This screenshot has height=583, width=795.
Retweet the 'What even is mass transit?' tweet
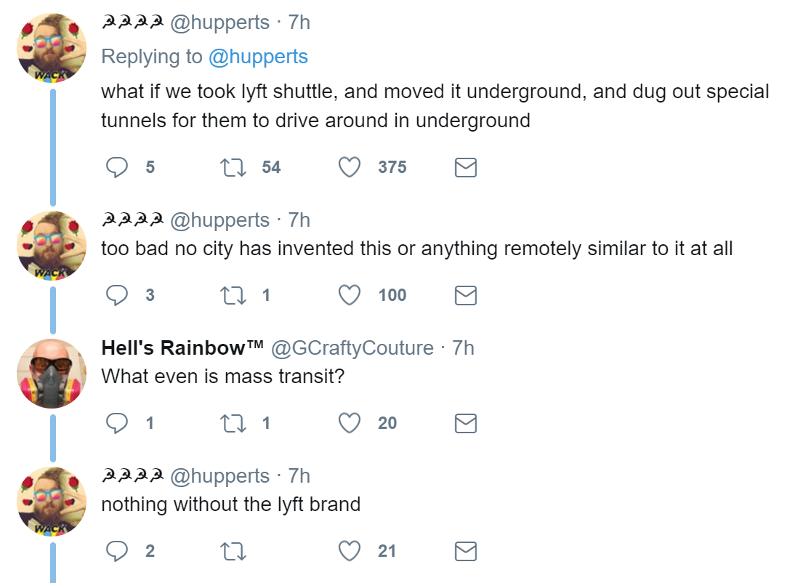pos(233,423)
